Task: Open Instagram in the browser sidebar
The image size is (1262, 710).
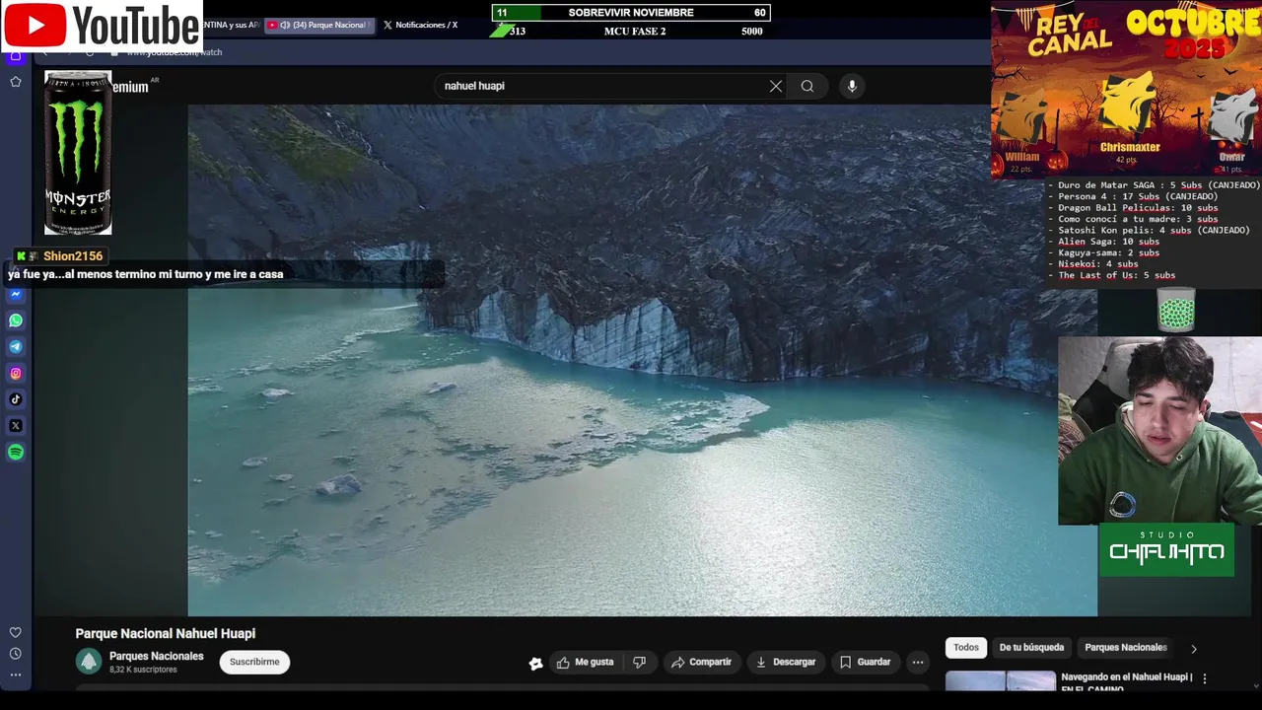Action: pos(16,373)
